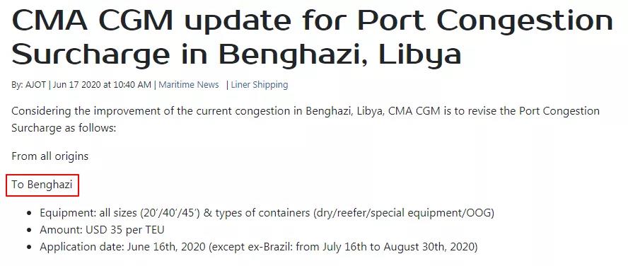Click the 'except ex-Brazil' parenthetical text
Image resolution: width=628 pixels, height=266 pixels.
pos(251,247)
